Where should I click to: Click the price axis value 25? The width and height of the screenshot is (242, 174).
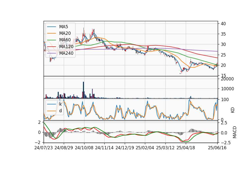click(223, 55)
